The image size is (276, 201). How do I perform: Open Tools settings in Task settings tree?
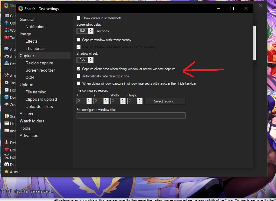click(x=25, y=128)
